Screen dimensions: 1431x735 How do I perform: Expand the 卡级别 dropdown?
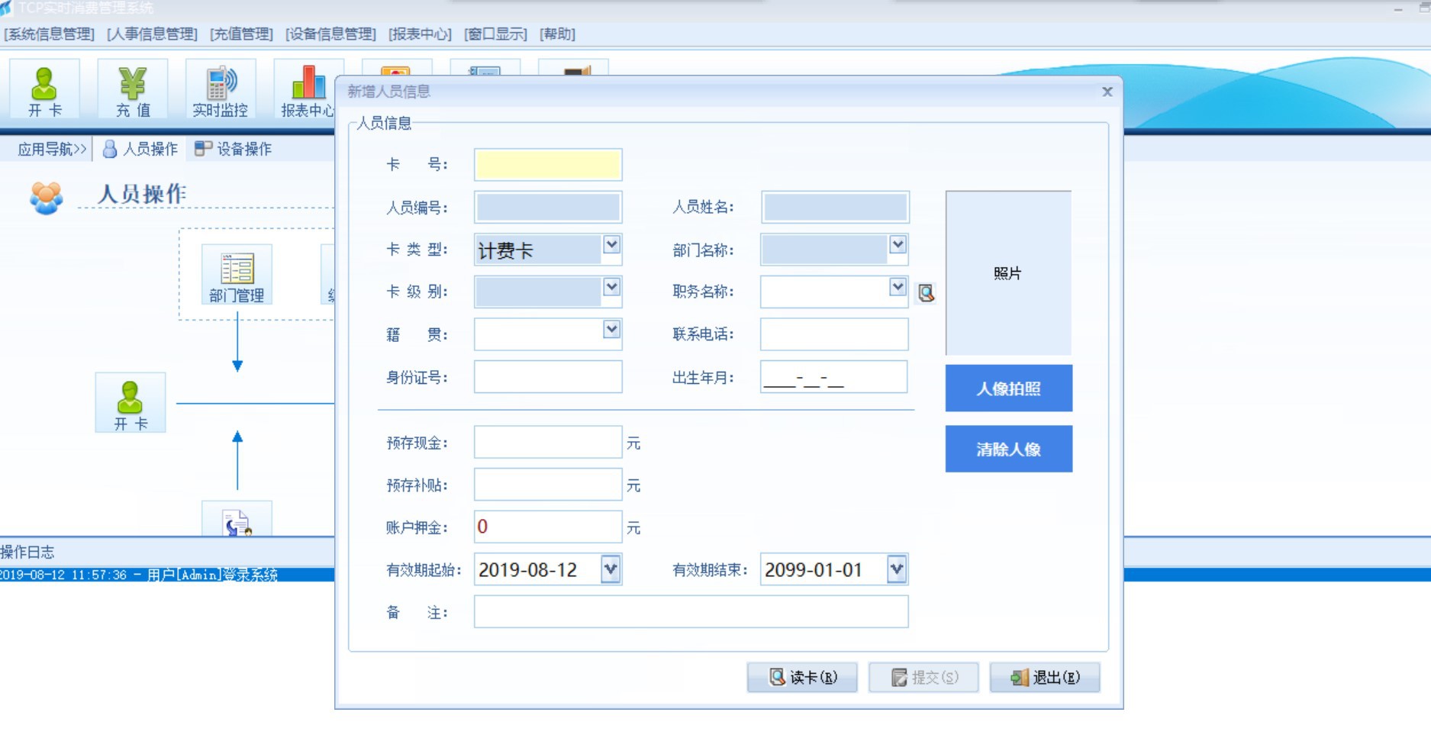[x=611, y=287]
